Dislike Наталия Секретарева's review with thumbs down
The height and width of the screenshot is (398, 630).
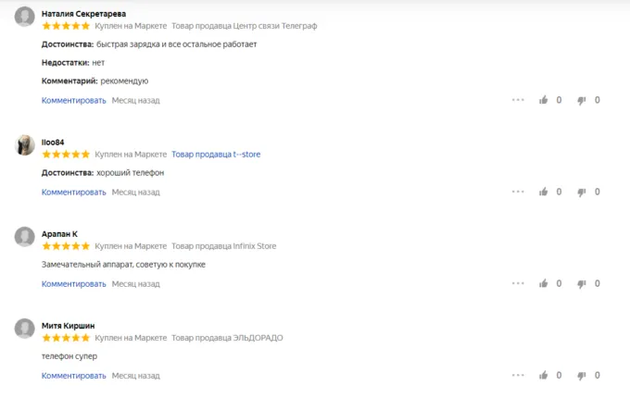(582, 100)
